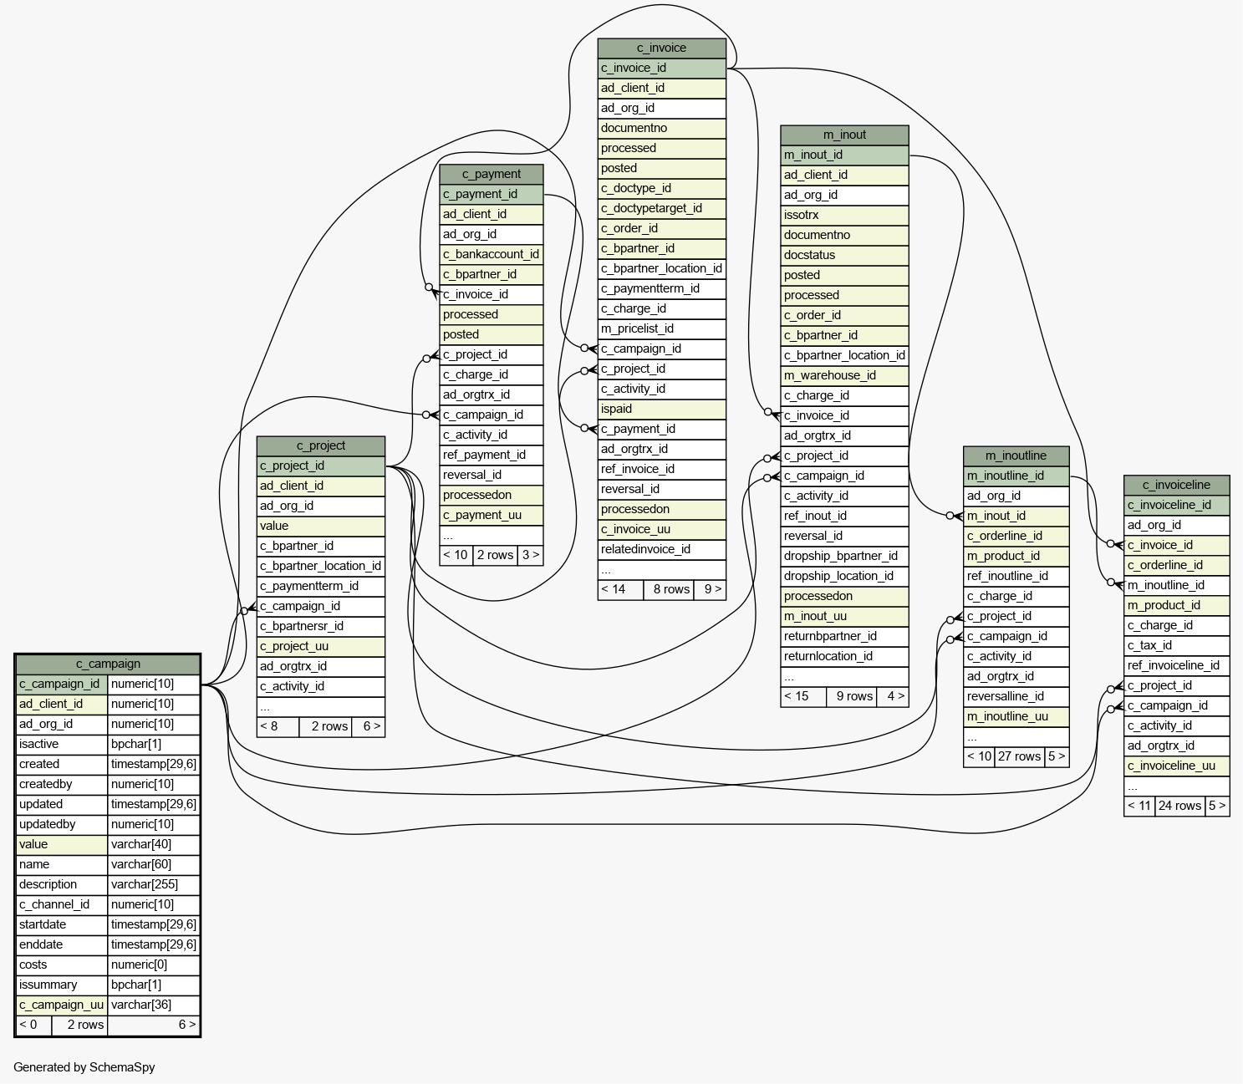Viewport: 1243px width, 1084px height.
Task: Click startdate row in c_campaign
Action: coord(108,924)
